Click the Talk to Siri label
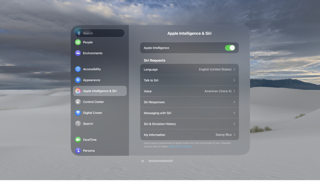The image size is (320, 181). (x=151, y=80)
